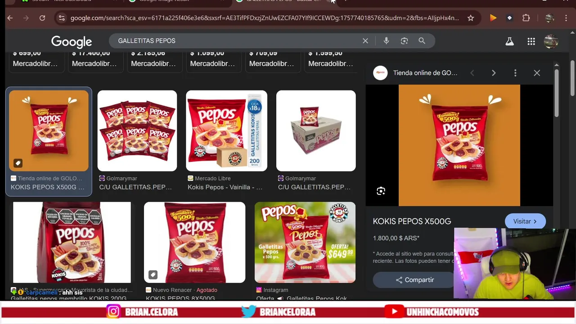Screen dimensions: 576x324
Task: Close the image preview panel
Action: tap(537, 73)
